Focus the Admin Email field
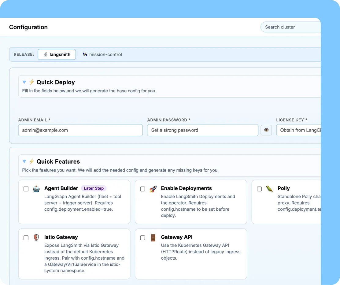Image resolution: width=340 pixels, height=285 pixels. [80, 130]
